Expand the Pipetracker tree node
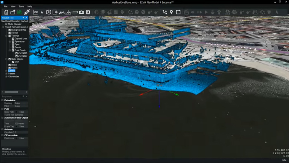The height and width of the screenshot is (163, 289). tap(10, 41)
